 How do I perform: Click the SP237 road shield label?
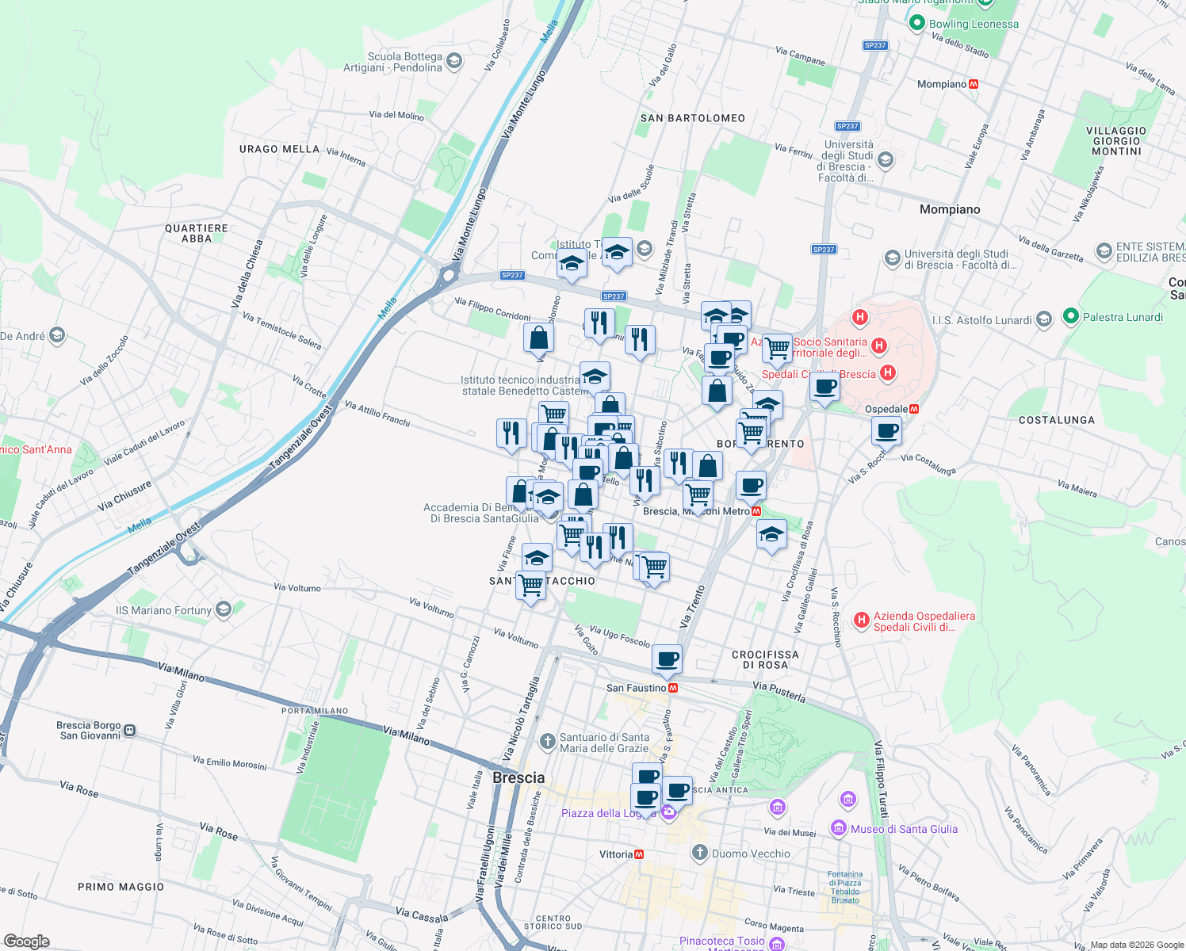click(x=512, y=276)
